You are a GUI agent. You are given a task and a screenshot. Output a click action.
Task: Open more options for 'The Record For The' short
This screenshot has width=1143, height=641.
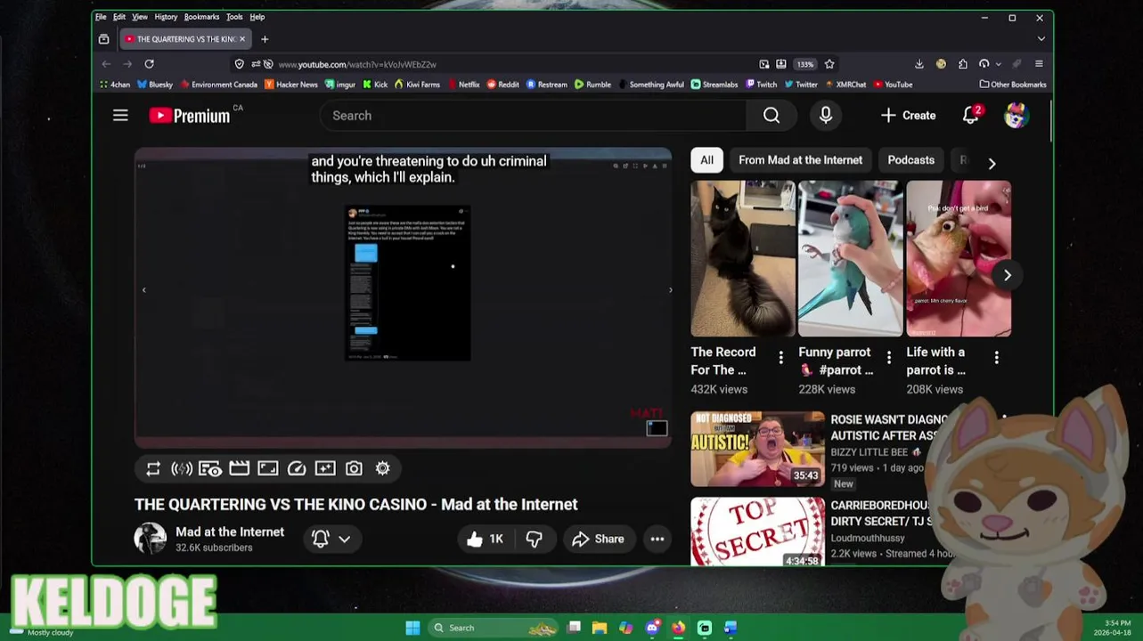[781, 357]
